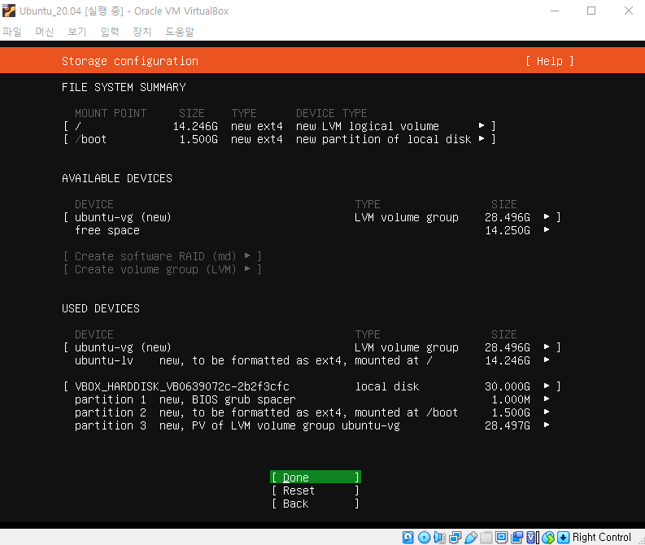
Task: Click the Help button in orange header
Action: 549,61
